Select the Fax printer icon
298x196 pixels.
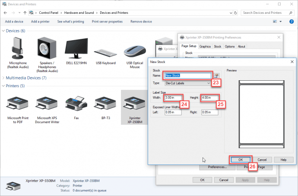pyautogui.click(x=76, y=103)
